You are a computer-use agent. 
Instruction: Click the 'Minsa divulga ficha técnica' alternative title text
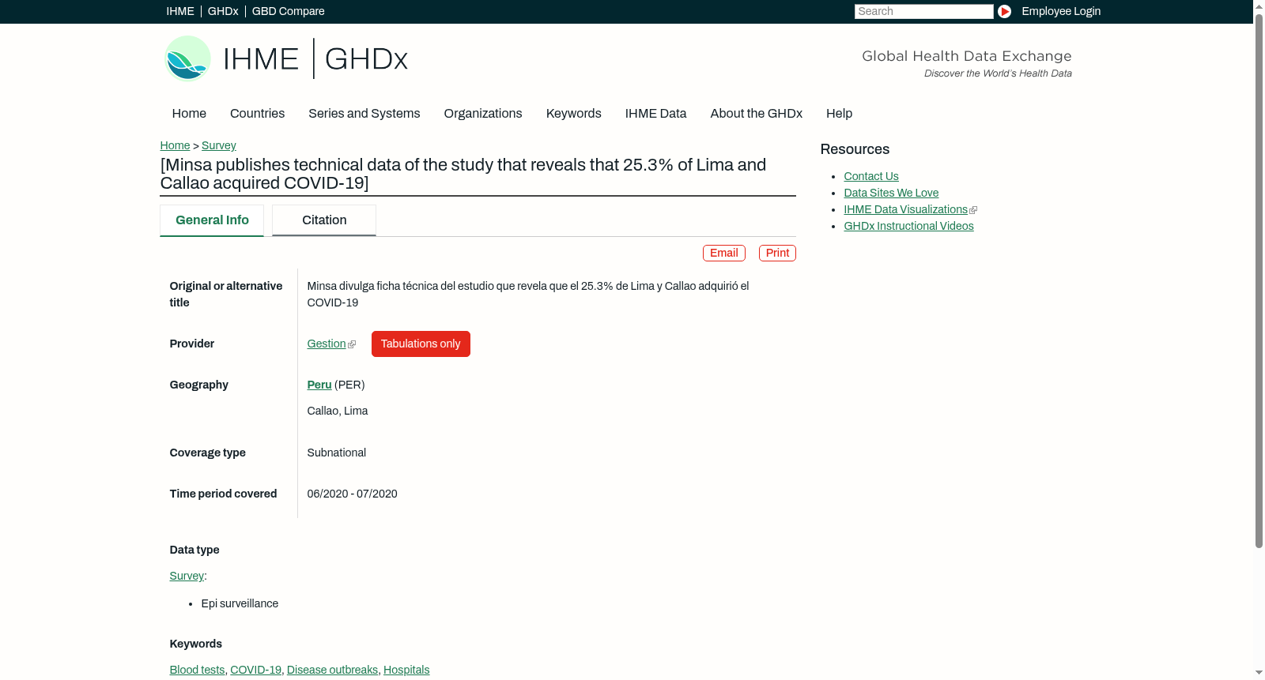tap(528, 294)
